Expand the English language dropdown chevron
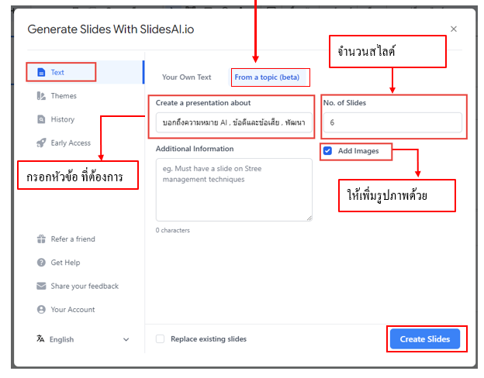The image size is (484, 378). [126, 339]
